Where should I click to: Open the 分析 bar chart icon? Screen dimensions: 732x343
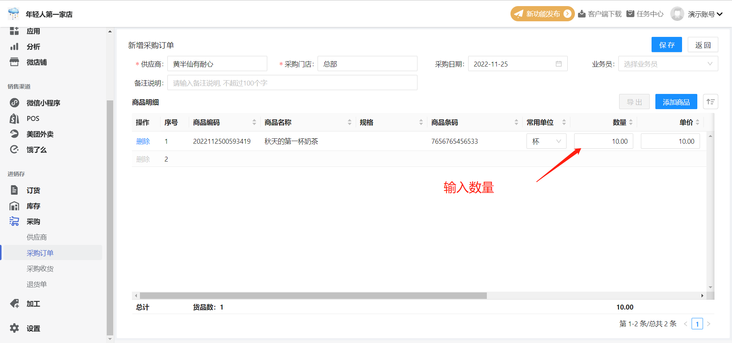(14, 46)
